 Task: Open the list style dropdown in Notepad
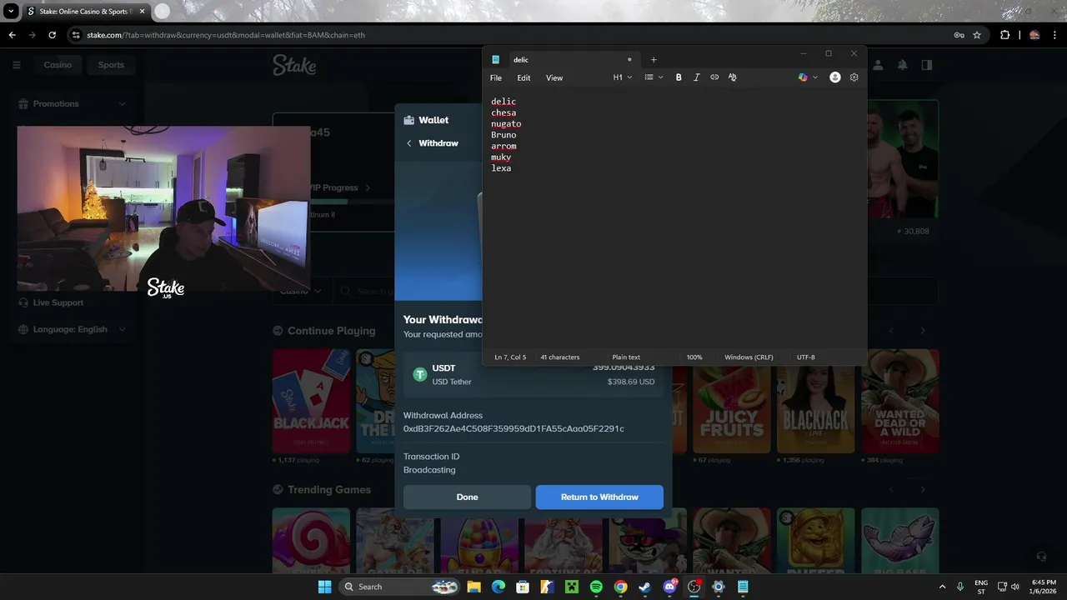click(x=654, y=77)
